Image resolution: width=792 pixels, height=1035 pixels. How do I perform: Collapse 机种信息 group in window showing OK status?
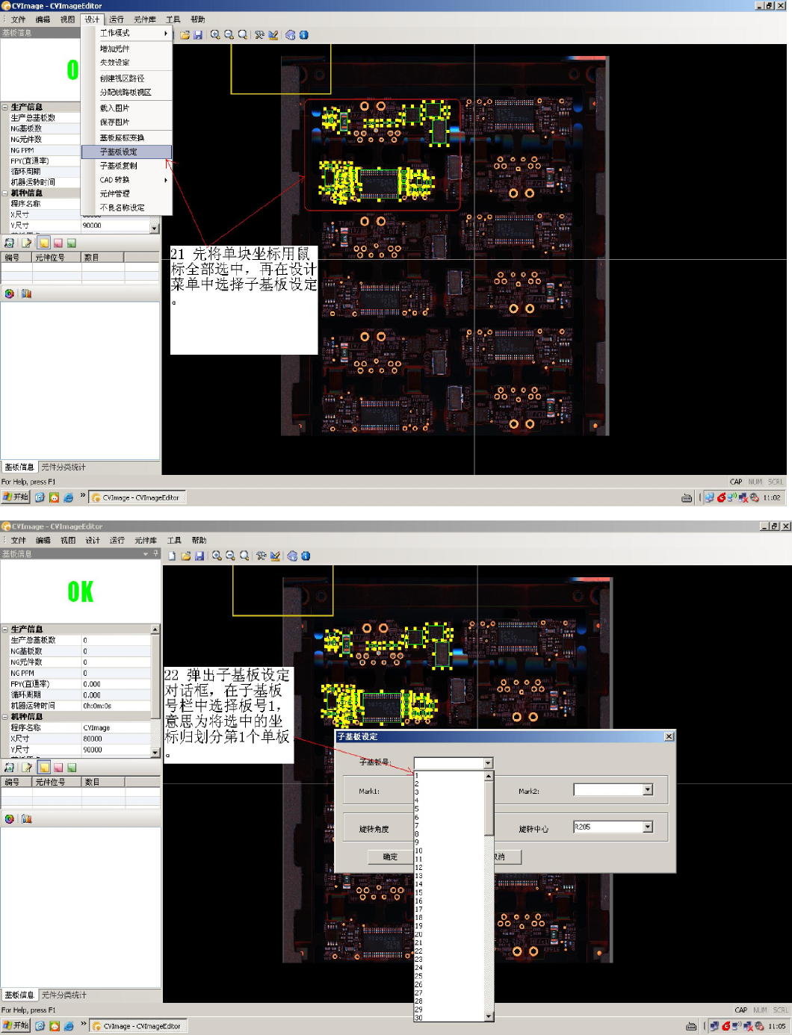pyautogui.click(x=5, y=717)
